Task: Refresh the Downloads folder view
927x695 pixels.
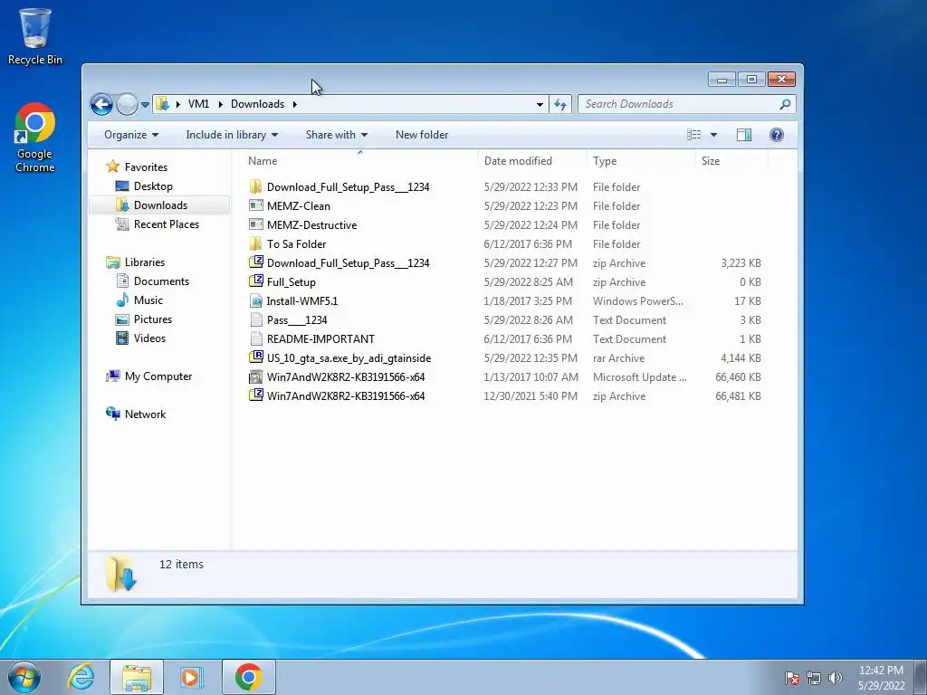Action: click(559, 105)
